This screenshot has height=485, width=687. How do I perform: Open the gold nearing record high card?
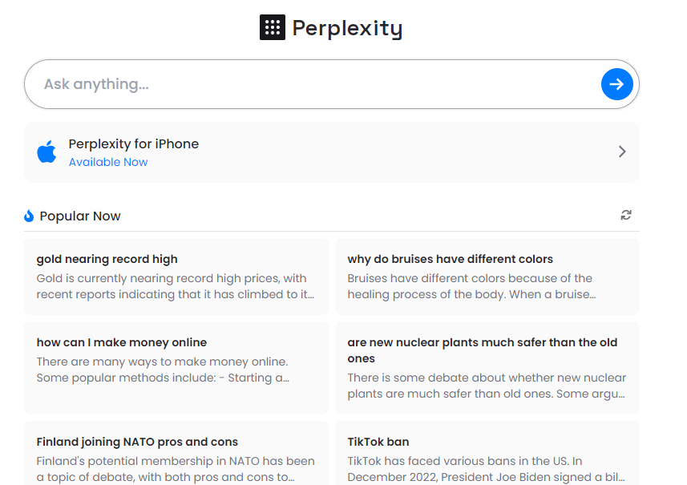coord(107,259)
